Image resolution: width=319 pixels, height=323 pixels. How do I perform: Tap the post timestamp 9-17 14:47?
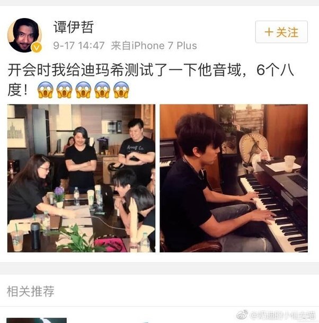[79, 46]
